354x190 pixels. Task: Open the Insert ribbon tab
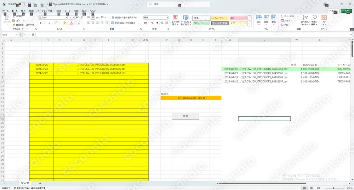click(23, 11)
